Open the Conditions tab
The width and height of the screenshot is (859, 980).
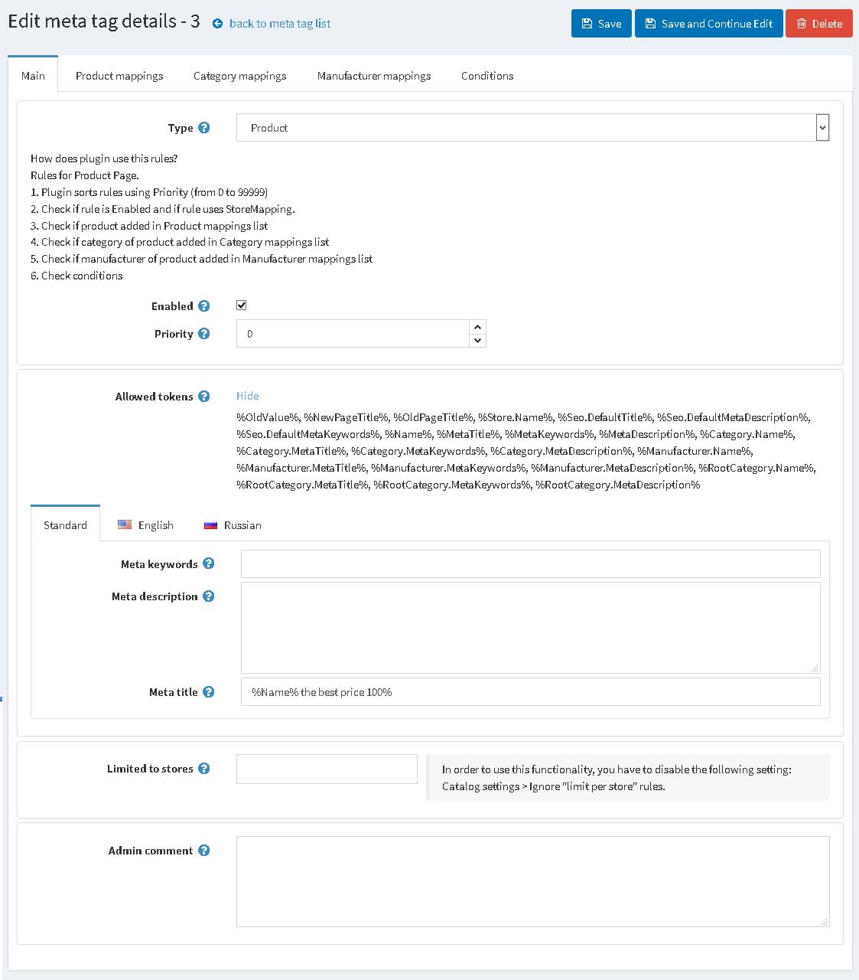pos(487,76)
